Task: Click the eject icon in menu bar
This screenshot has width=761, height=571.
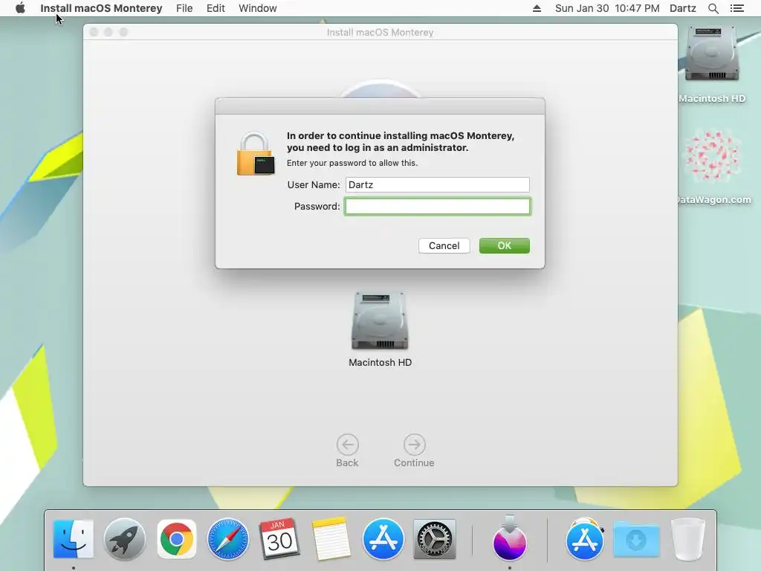Action: click(537, 8)
